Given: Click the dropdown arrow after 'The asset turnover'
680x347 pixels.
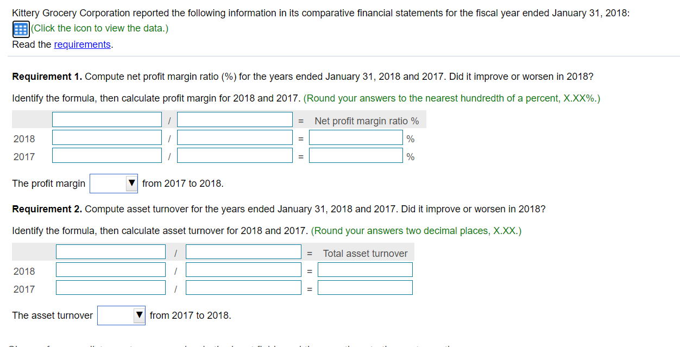Looking at the screenshot, I should [138, 315].
